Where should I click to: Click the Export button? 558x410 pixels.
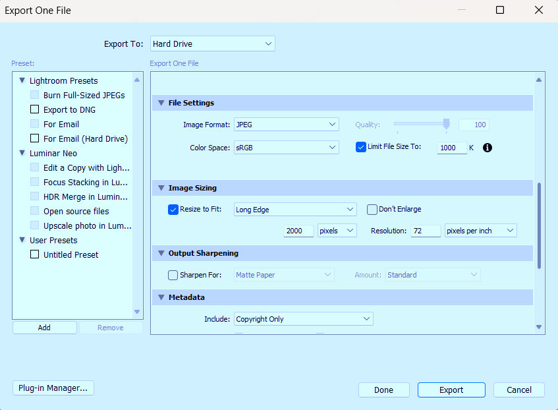[451, 390]
